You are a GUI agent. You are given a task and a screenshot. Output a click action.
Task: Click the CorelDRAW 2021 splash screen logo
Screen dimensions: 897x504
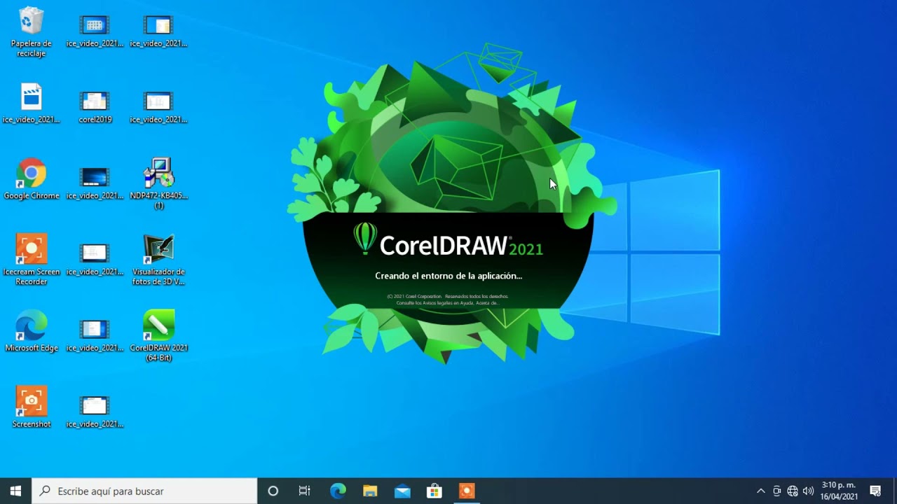tap(448, 240)
